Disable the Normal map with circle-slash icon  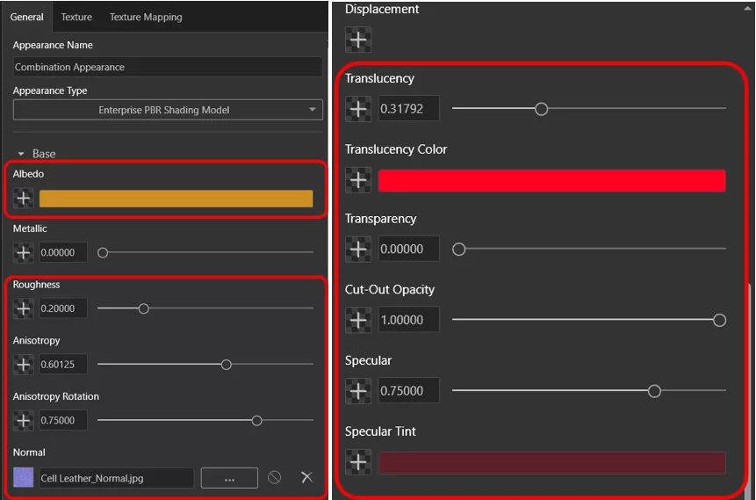275,477
